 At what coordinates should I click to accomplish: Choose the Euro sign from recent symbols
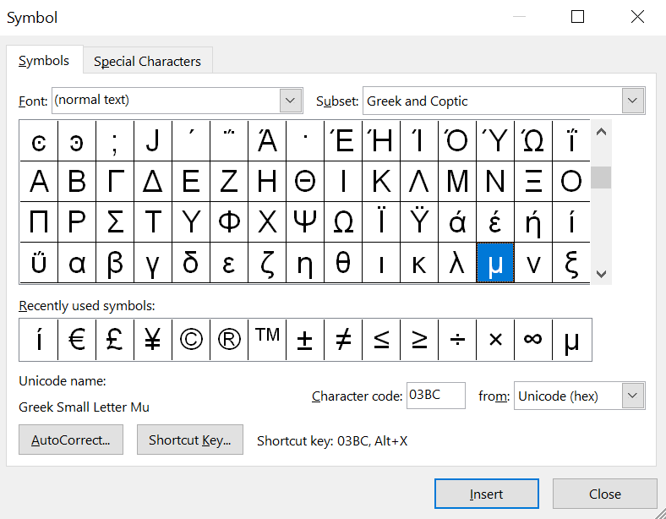point(77,340)
